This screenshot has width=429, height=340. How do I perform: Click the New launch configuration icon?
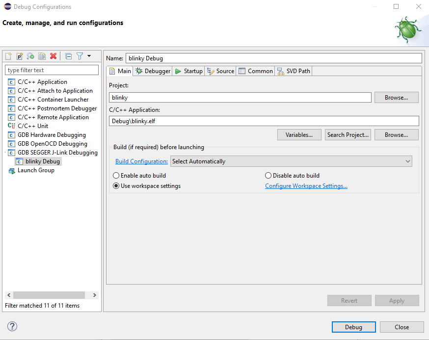tap(8, 56)
